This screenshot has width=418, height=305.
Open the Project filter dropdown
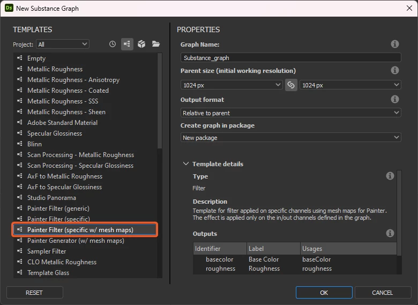pyautogui.click(x=63, y=44)
